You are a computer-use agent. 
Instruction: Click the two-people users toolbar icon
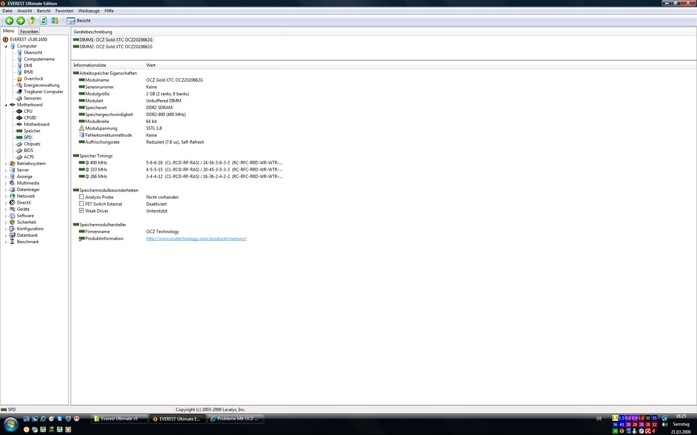(55, 21)
